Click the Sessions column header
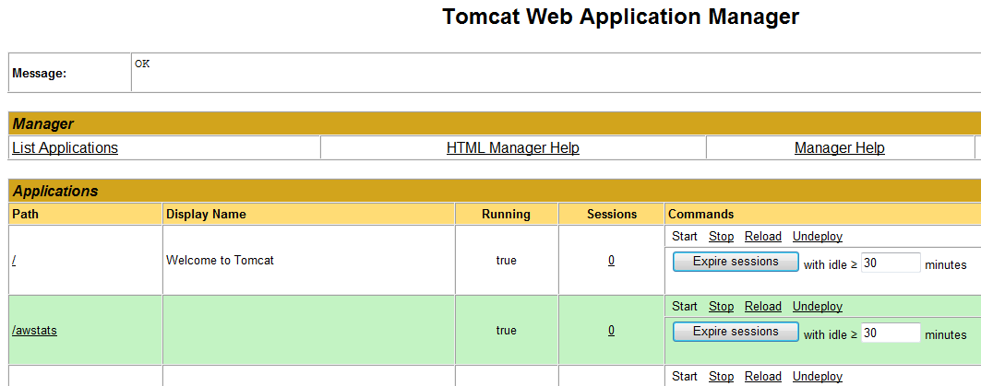 pyautogui.click(x=612, y=215)
